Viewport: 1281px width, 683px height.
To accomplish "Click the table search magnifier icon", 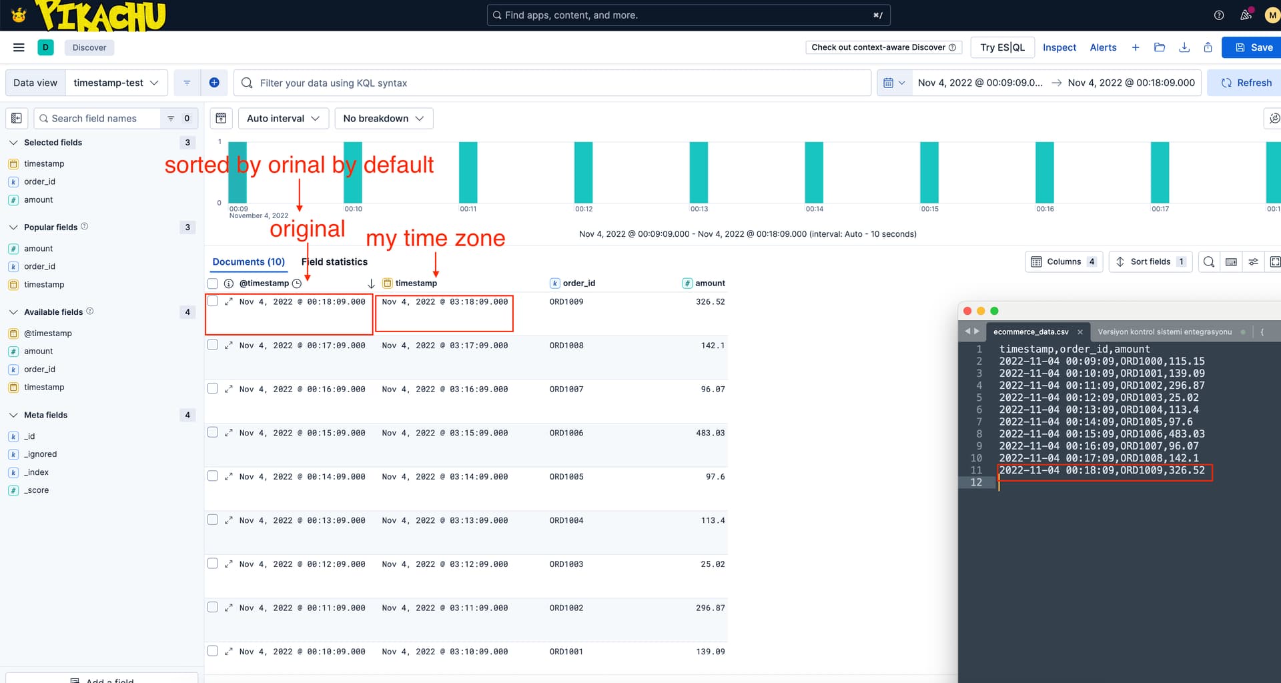I will pyautogui.click(x=1209, y=261).
